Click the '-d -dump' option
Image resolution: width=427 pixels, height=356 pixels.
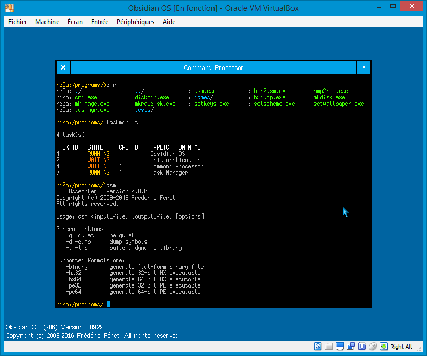coord(78,242)
